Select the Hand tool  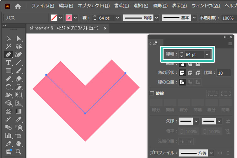click(x=19, y=144)
